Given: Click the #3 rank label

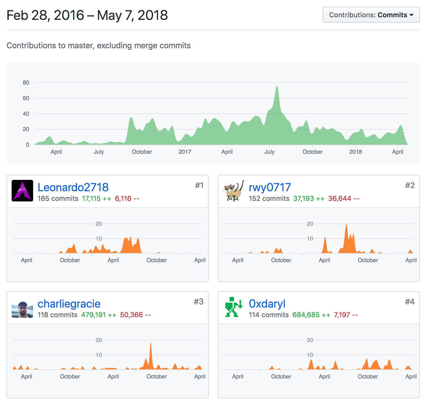Looking at the screenshot, I should (x=198, y=302).
